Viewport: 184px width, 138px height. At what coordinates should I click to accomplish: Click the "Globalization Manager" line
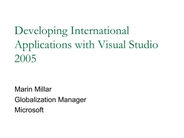tap(51, 100)
